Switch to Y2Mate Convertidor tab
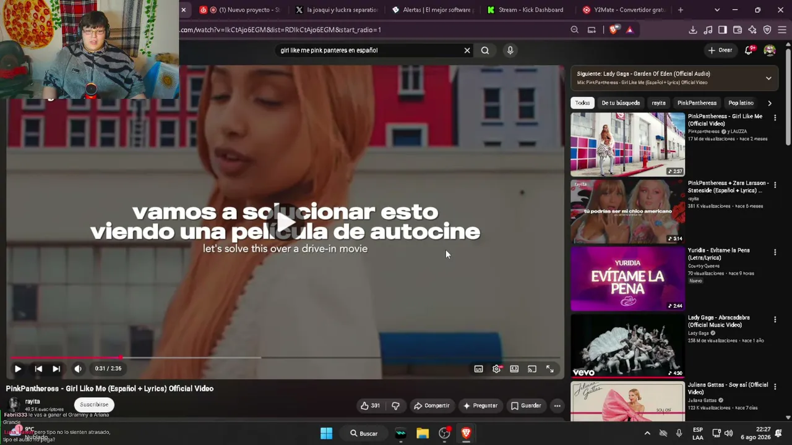The height and width of the screenshot is (445, 792). click(624, 10)
